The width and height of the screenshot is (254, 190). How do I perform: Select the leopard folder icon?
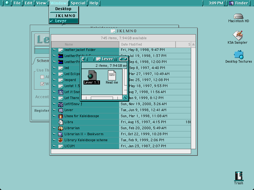(61, 80)
